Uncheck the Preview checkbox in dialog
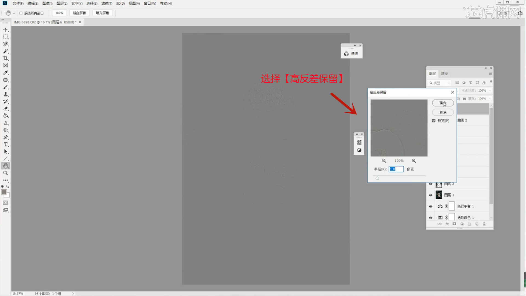 coord(434,121)
